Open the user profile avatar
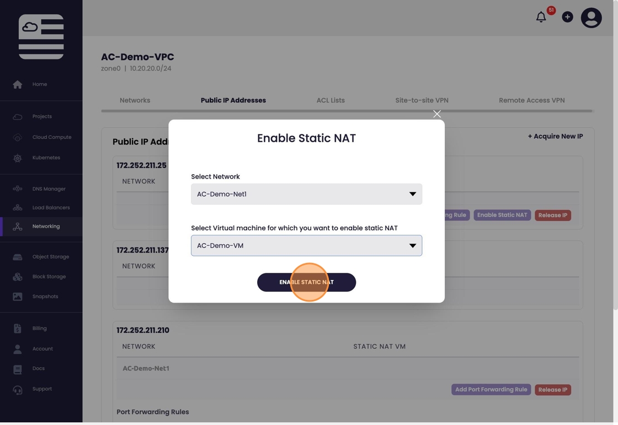Viewport: 618px width, 425px height. pos(591,18)
